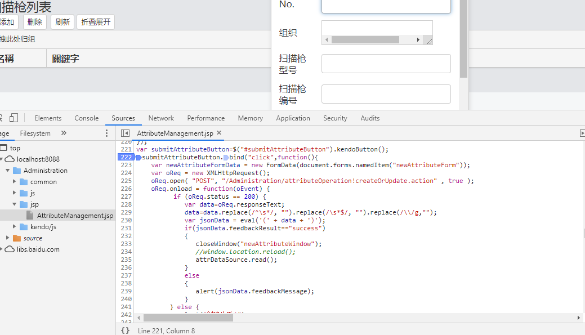Toggle device toolbar icon in DevTools
Image resolution: width=585 pixels, height=335 pixels.
(x=14, y=118)
